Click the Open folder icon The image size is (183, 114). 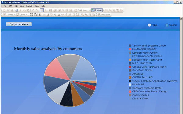[x=8, y=10]
